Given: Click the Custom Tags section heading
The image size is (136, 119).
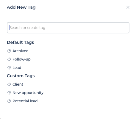Looking at the screenshot, I should point(21,76).
